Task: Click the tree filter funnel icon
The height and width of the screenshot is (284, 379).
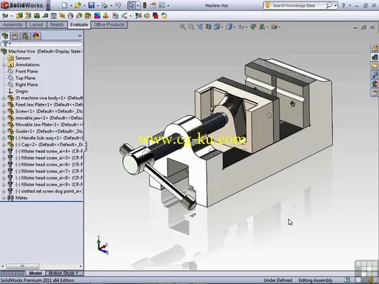Action: click(x=5, y=44)
